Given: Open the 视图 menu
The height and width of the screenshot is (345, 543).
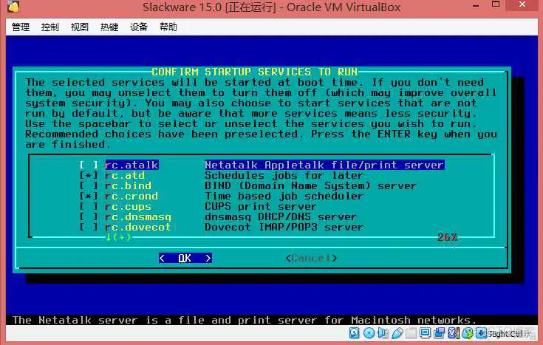Looking at the screenshot, I should tap(80, 27).
